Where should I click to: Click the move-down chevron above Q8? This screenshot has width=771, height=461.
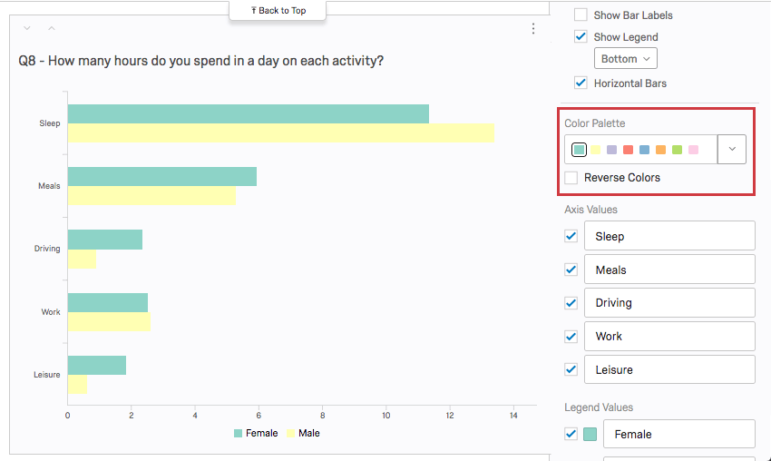tap(26, 28)
